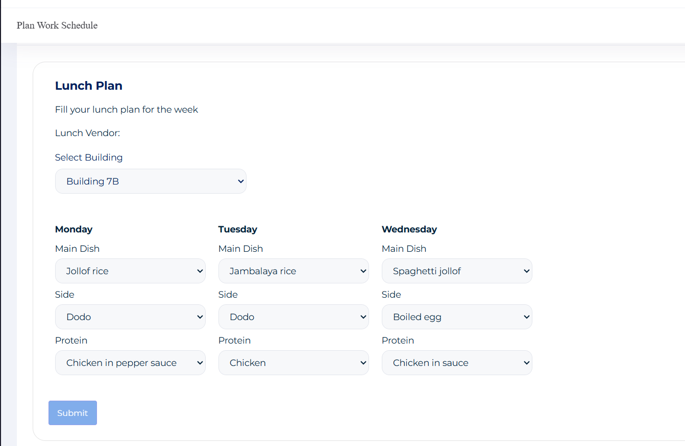Image resolution: width=685 pixels, height=446 pixels.
Task: Click the Boiled egg dropdown chevron
Action: coord(527,317)
